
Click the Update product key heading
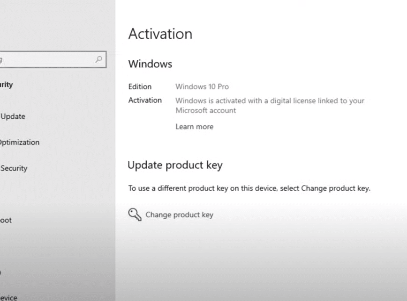pyautogui.click(x=175, y=165)
